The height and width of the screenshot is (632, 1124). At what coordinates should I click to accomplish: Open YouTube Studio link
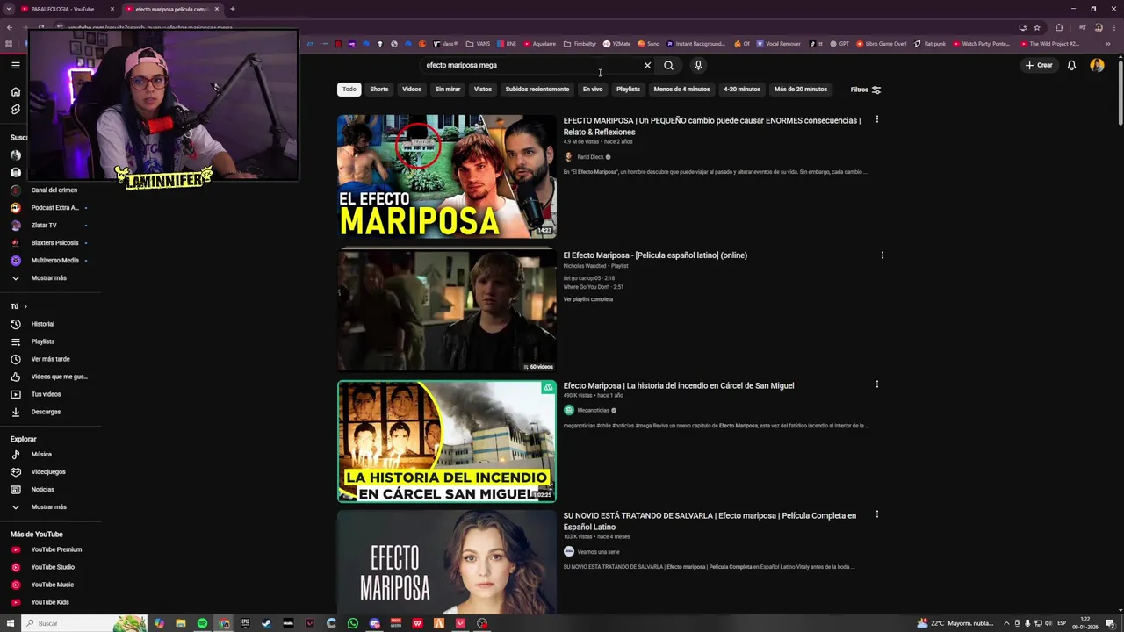(53, 567)
